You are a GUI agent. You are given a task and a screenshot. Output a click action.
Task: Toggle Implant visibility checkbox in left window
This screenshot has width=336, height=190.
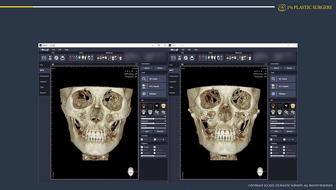155,139
